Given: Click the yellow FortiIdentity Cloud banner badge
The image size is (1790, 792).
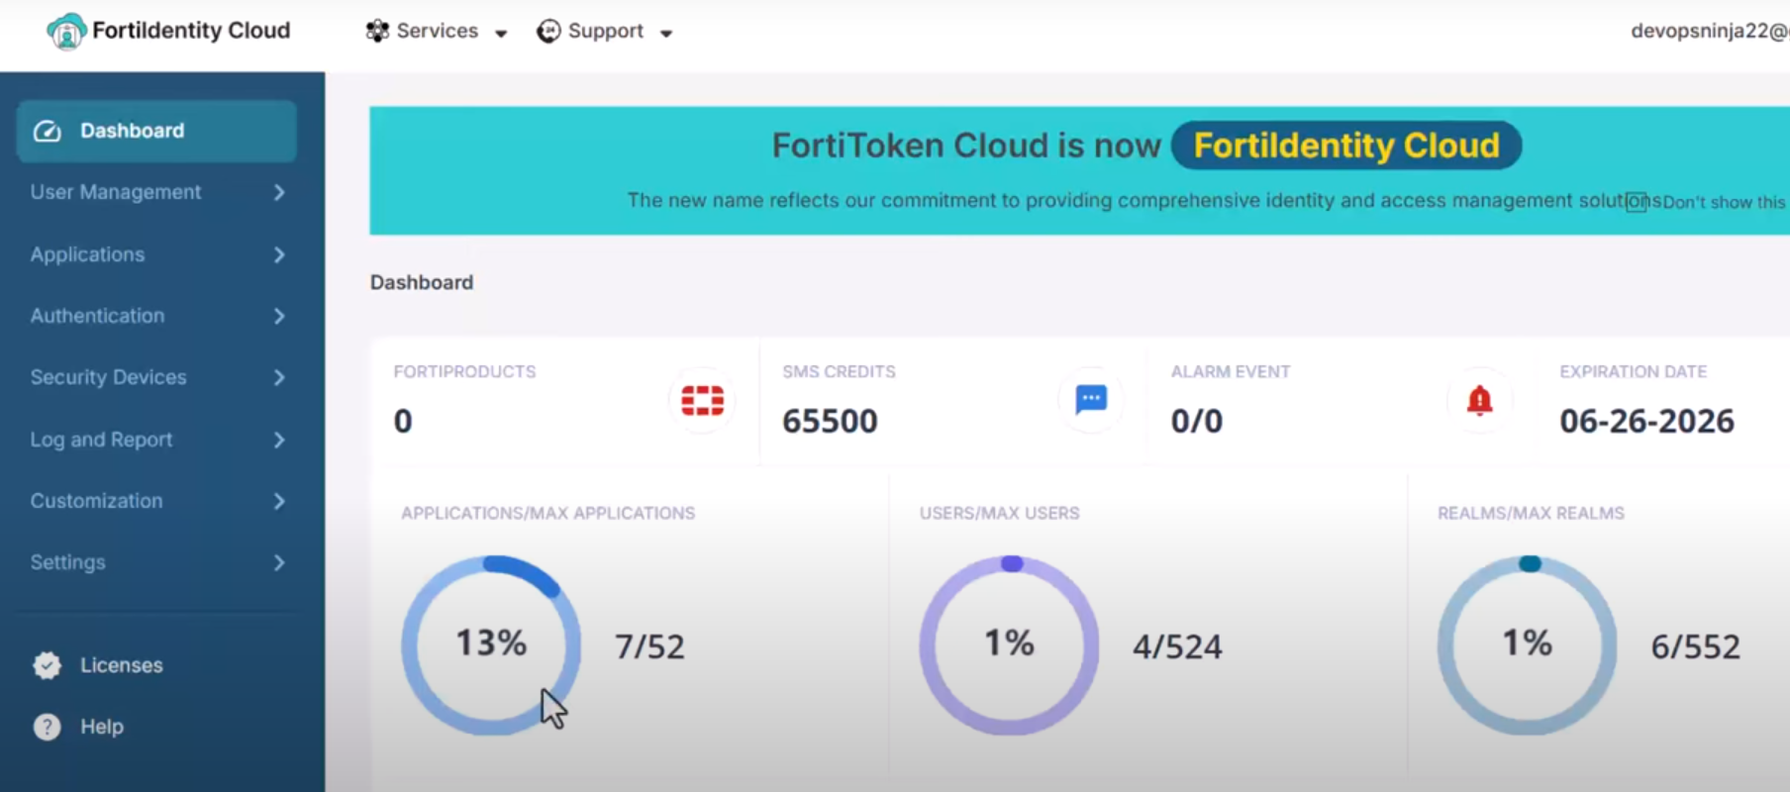Looking at the screenshot, I should point(1346,146).
